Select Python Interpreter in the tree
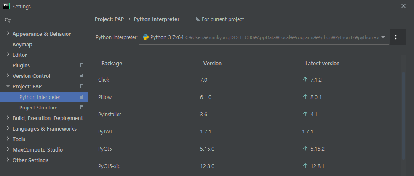Screen dimensions: 414x176 click(x=44, y=97)
